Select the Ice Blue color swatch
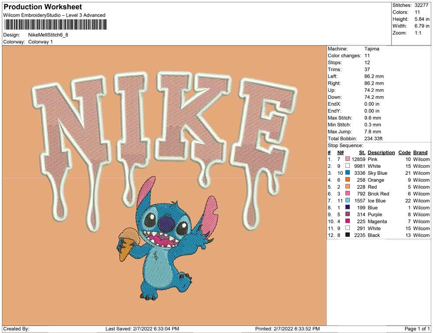433x333 pixels. [348, 200]
